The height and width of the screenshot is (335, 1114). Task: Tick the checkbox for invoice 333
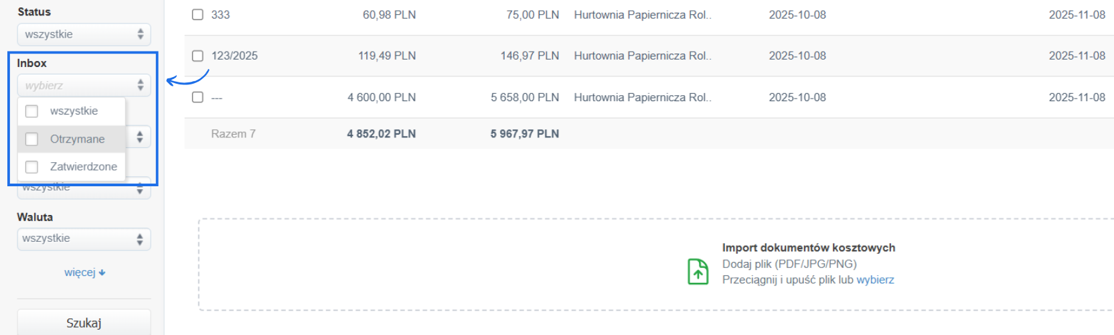point(197,15)
